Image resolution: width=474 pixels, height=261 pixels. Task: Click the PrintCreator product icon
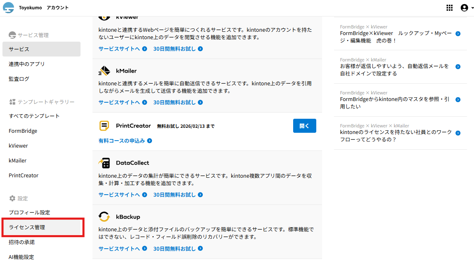click(104, 126)
